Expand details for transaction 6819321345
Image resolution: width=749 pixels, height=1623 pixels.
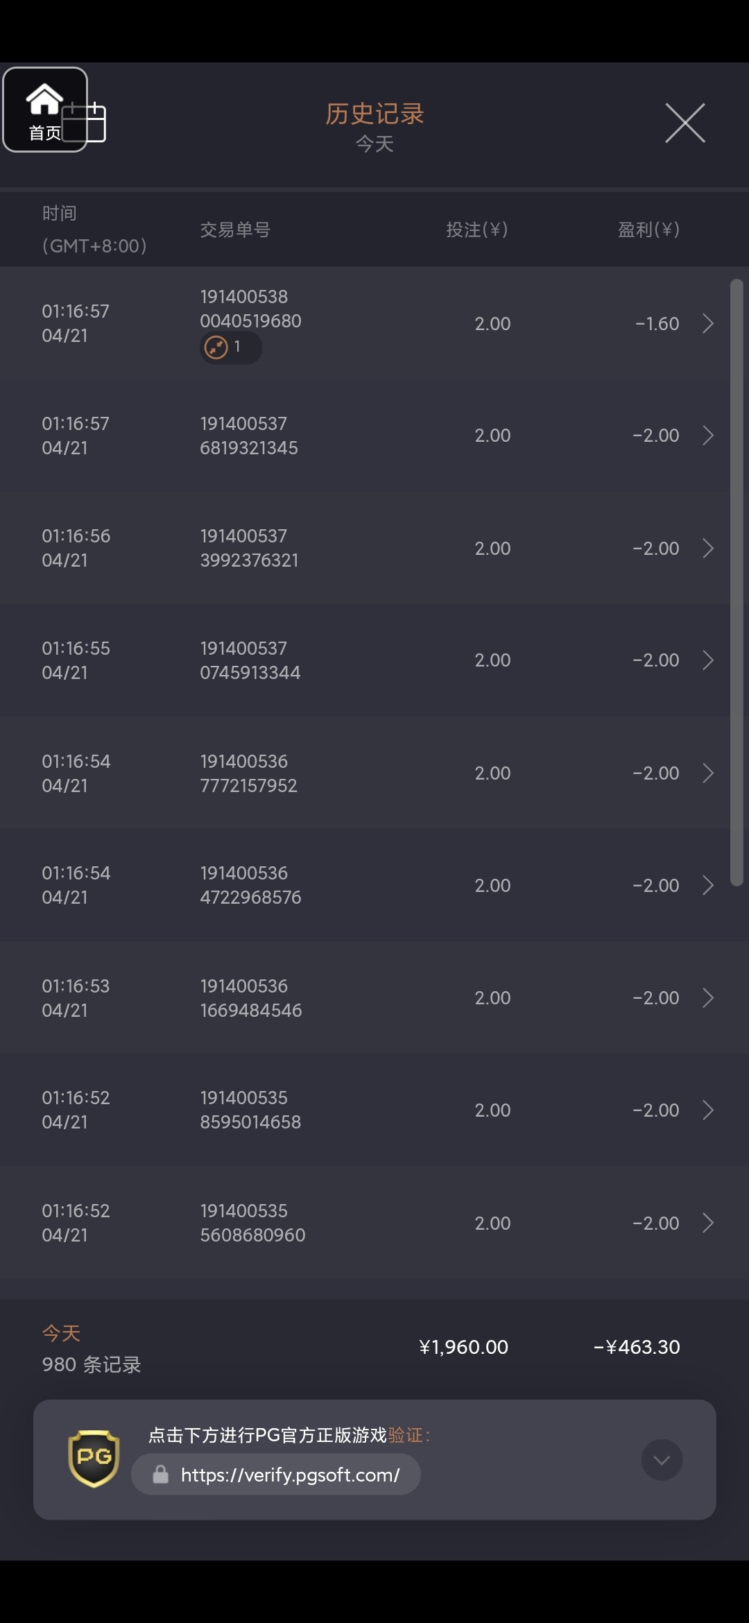point(707,436)
